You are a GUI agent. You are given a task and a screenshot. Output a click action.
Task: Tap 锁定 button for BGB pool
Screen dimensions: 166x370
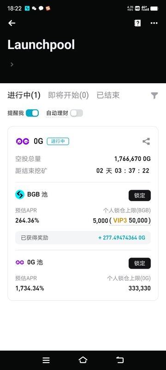[x=140, y=195]
